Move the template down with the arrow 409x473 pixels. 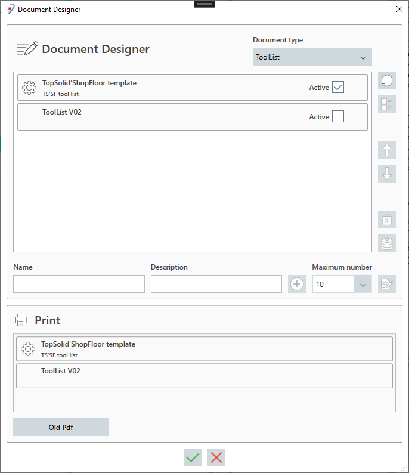click(x=387, y=174)
